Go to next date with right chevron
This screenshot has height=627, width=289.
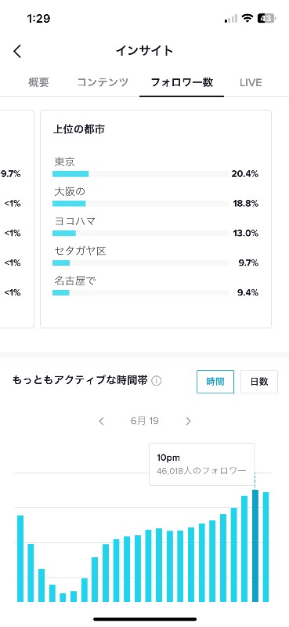click(x=188, y=421)
